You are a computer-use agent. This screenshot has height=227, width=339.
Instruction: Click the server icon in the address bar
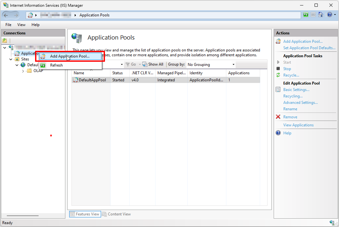click(31, 15)
